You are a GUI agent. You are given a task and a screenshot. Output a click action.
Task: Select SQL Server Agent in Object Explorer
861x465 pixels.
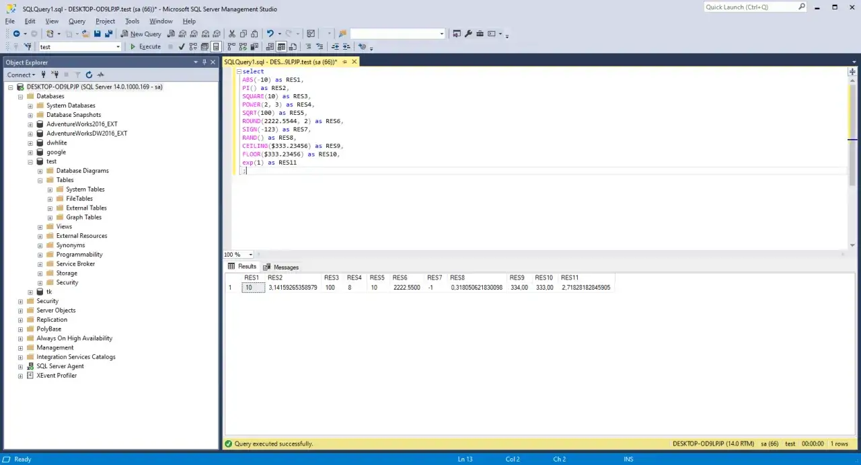[x=60, y=366]
